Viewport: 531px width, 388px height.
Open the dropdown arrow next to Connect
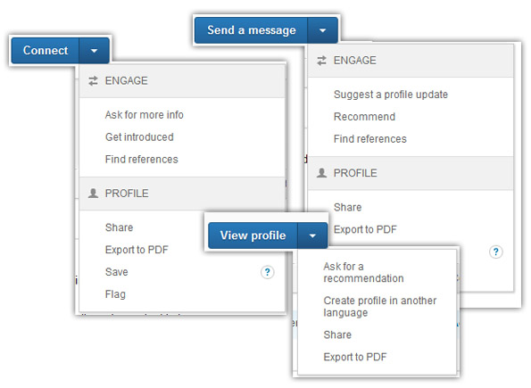click(94, 51)
